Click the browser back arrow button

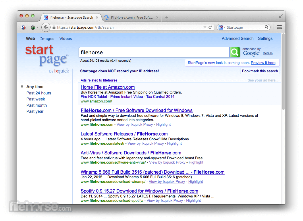tap(46, 27)
